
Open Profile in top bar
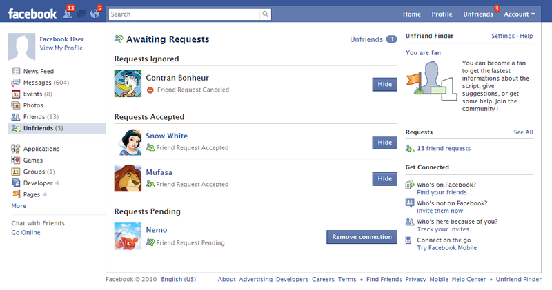[442, 14]
